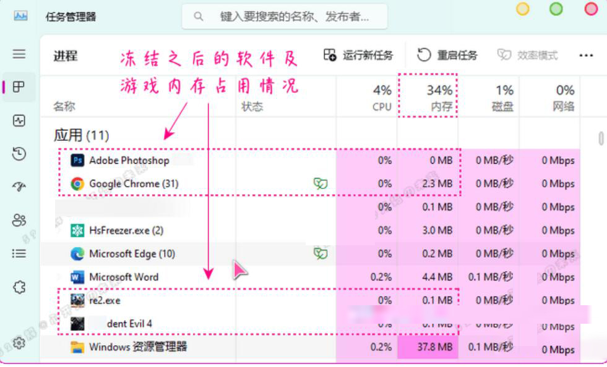The height and width of the screenshot is (367, 607).
Task: Toggle 效率模式 for the process
Action: coord(527,56)
